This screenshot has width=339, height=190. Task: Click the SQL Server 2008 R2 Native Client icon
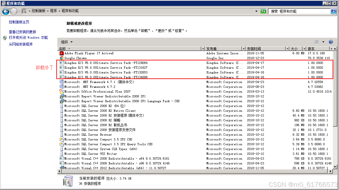point(62,111)
